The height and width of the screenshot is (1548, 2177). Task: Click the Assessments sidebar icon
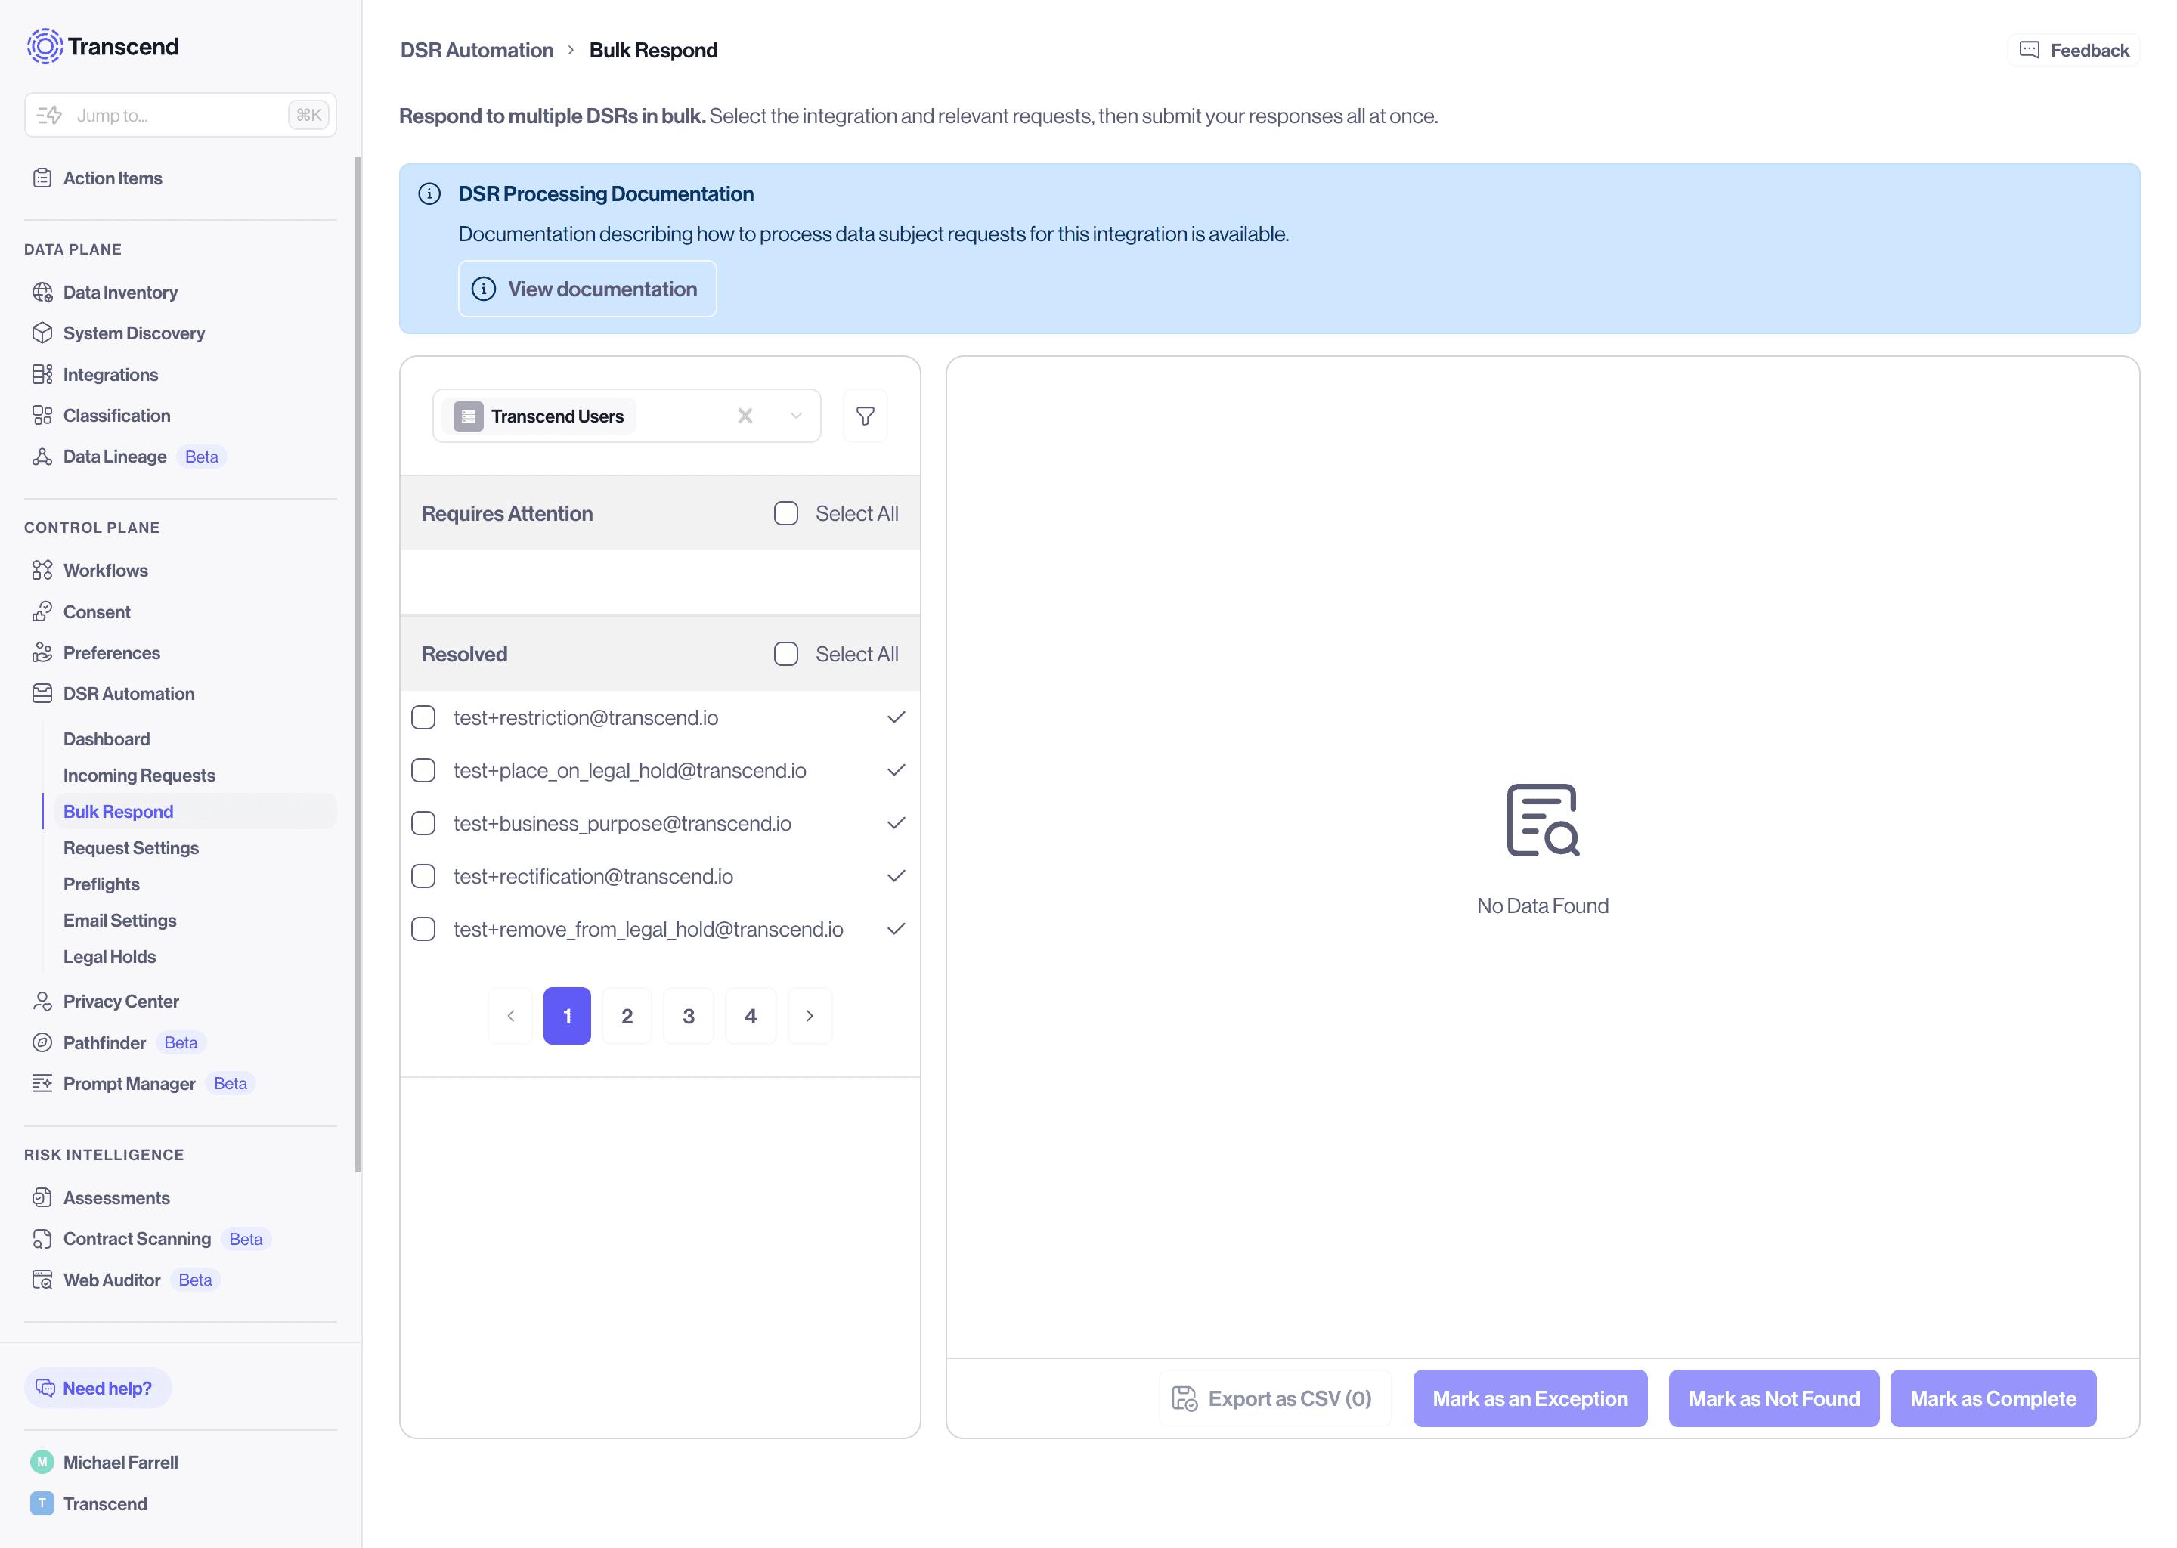(42, 1198)
